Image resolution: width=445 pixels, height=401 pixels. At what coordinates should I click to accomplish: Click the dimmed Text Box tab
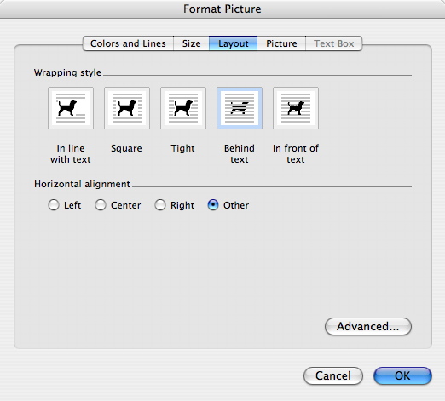tap(334, 43)
